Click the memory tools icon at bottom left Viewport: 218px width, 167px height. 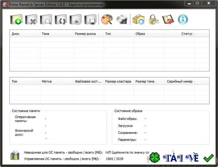click(x=15, y=155)
